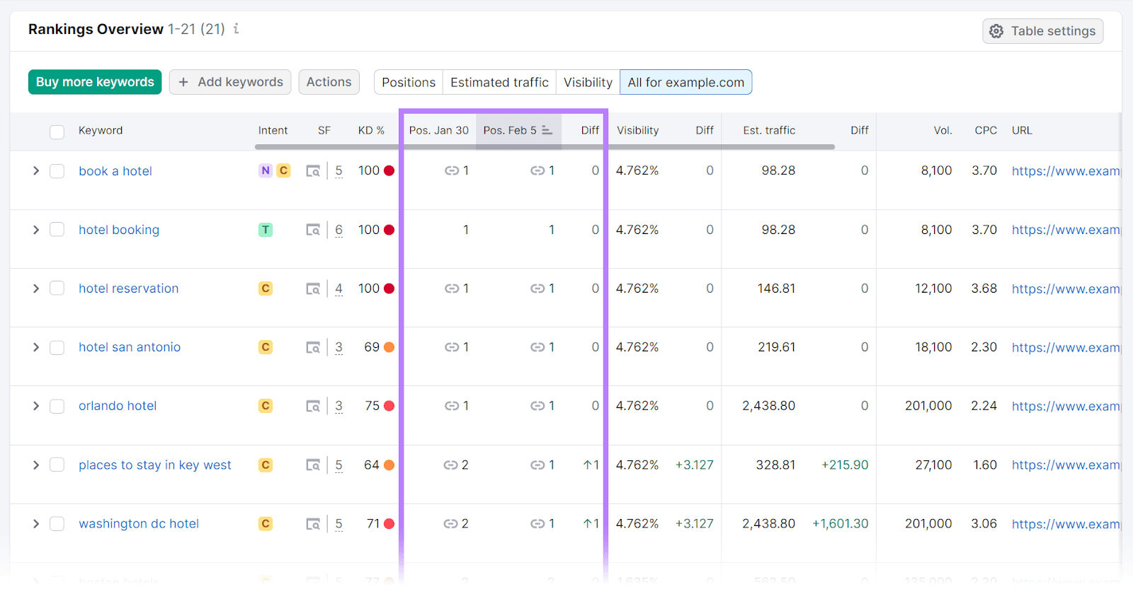Click plus icon on Add keywords button

coord(183,82)
